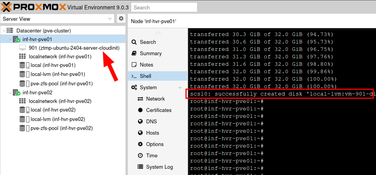Open the Options menu entry
The height and width of the screenshot is (175, 376).
158,144
